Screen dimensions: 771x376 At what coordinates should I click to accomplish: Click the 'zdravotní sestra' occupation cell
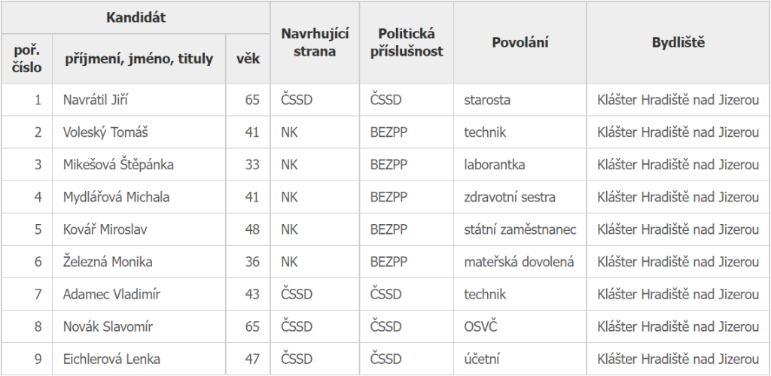click(510, 197)
